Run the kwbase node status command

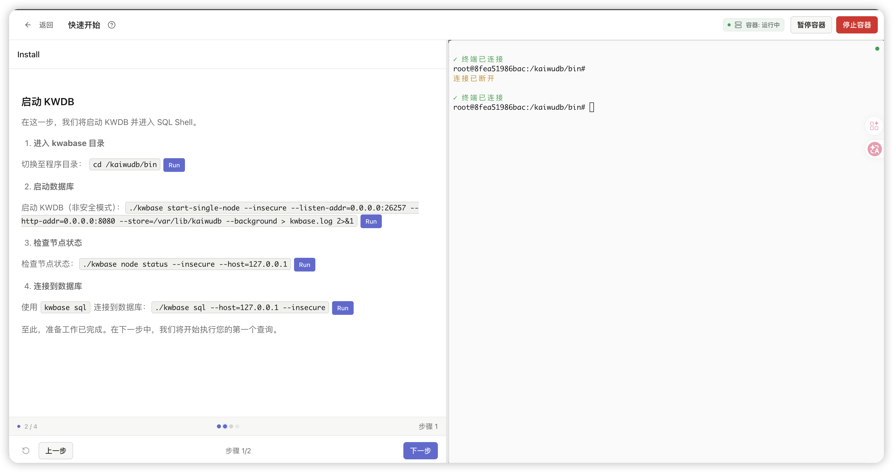tap(304, 265)
